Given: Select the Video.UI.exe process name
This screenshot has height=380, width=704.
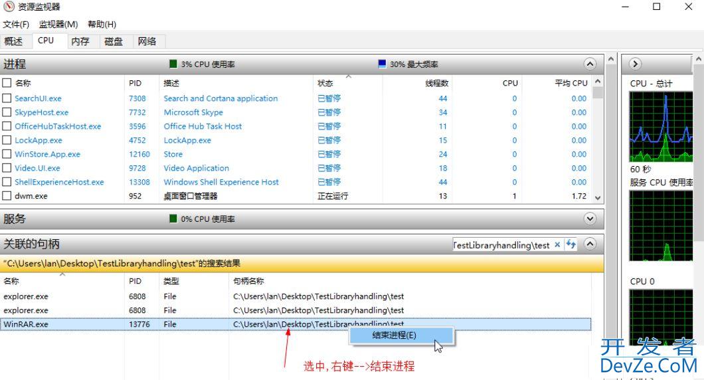Looking at the screenshot, I should 37,168.
